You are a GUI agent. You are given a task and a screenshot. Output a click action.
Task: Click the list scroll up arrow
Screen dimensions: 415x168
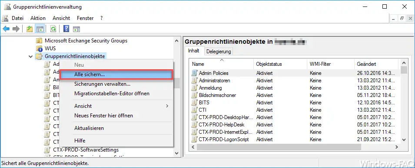(x=404, y=63)
